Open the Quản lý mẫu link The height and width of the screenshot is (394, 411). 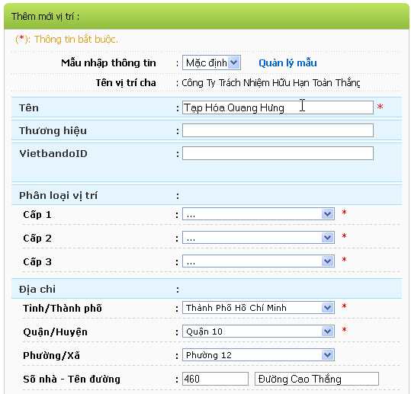tap(287, 63)
